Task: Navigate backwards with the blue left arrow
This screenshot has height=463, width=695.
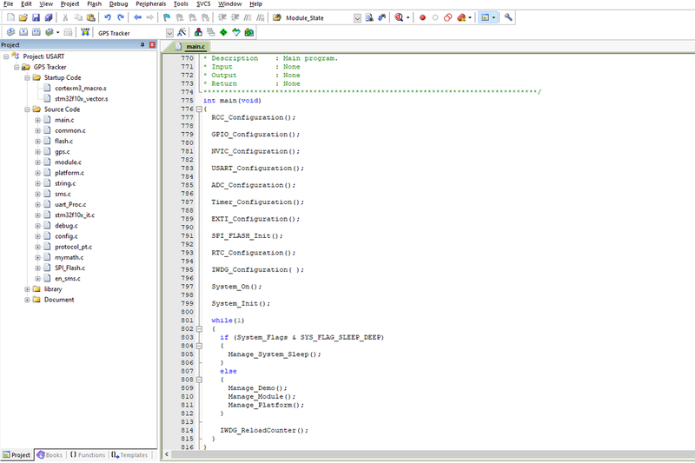Action: click(137, 17)
